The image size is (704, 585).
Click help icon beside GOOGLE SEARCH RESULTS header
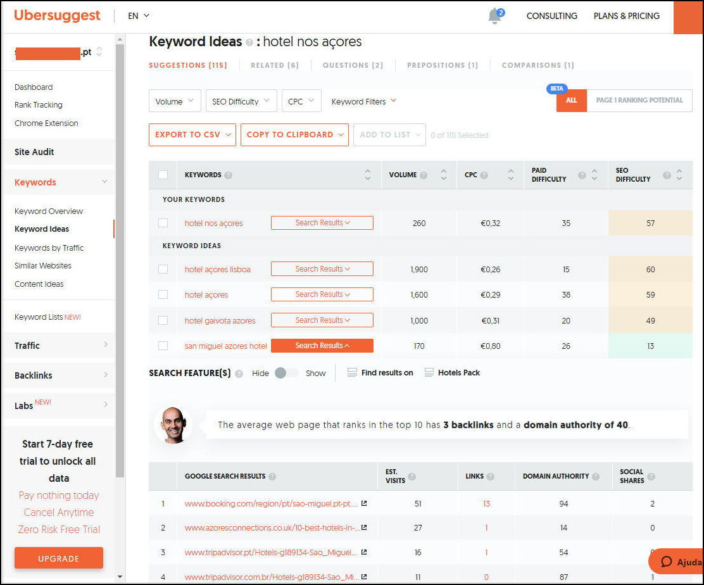tap(272, 476)
